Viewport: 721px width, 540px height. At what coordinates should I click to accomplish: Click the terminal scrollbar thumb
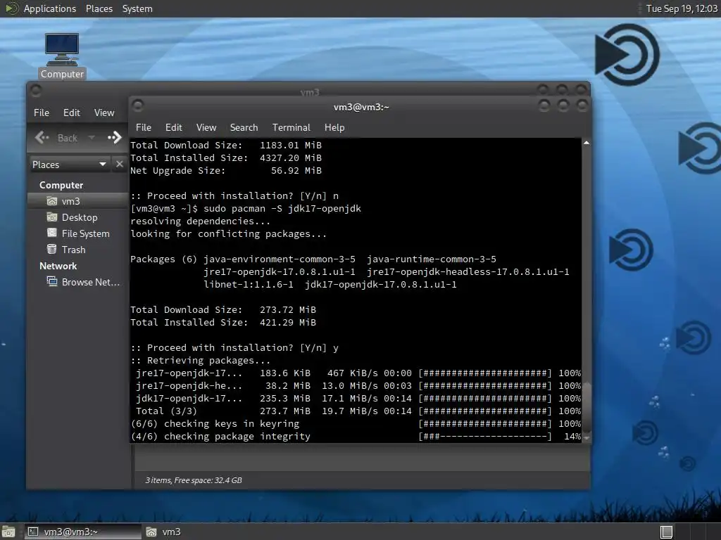(x=587, y=406)
